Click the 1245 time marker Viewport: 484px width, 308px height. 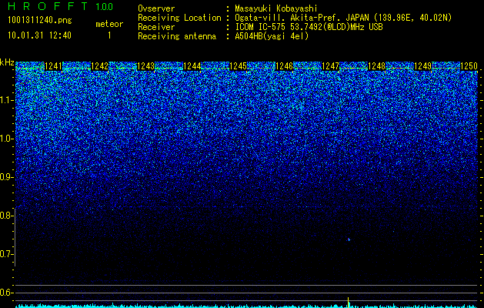point(239,66)
